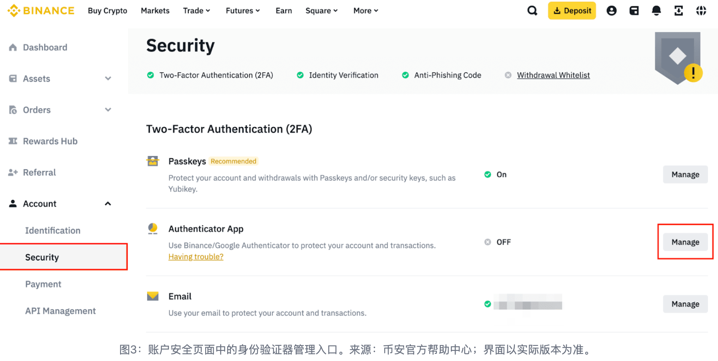718x361 pixels.
Task: Open the notifications bell icon
Action: click(x=656, y=11)
